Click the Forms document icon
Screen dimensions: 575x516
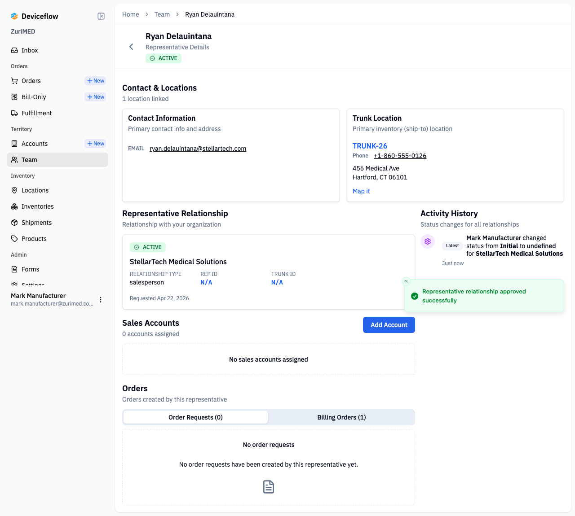coord(14,269)
